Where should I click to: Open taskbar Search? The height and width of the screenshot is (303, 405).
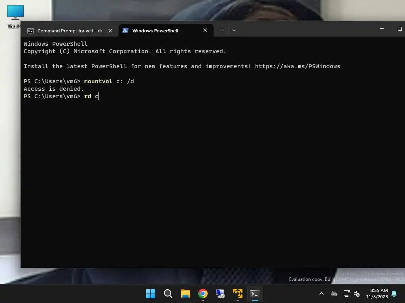[168, 294]
